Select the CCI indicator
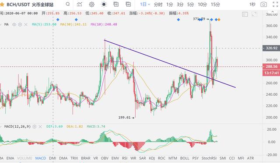Screen dimensions: 280x163 [232, 158]
